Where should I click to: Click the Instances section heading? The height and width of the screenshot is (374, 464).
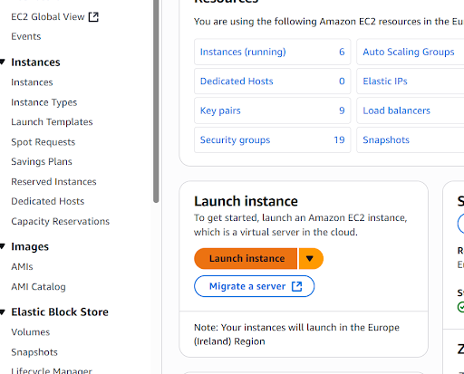35,62
